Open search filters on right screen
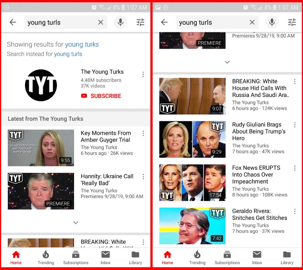Image resolution: width=303 pixels, height=270 pixels. tap(292, 22)
